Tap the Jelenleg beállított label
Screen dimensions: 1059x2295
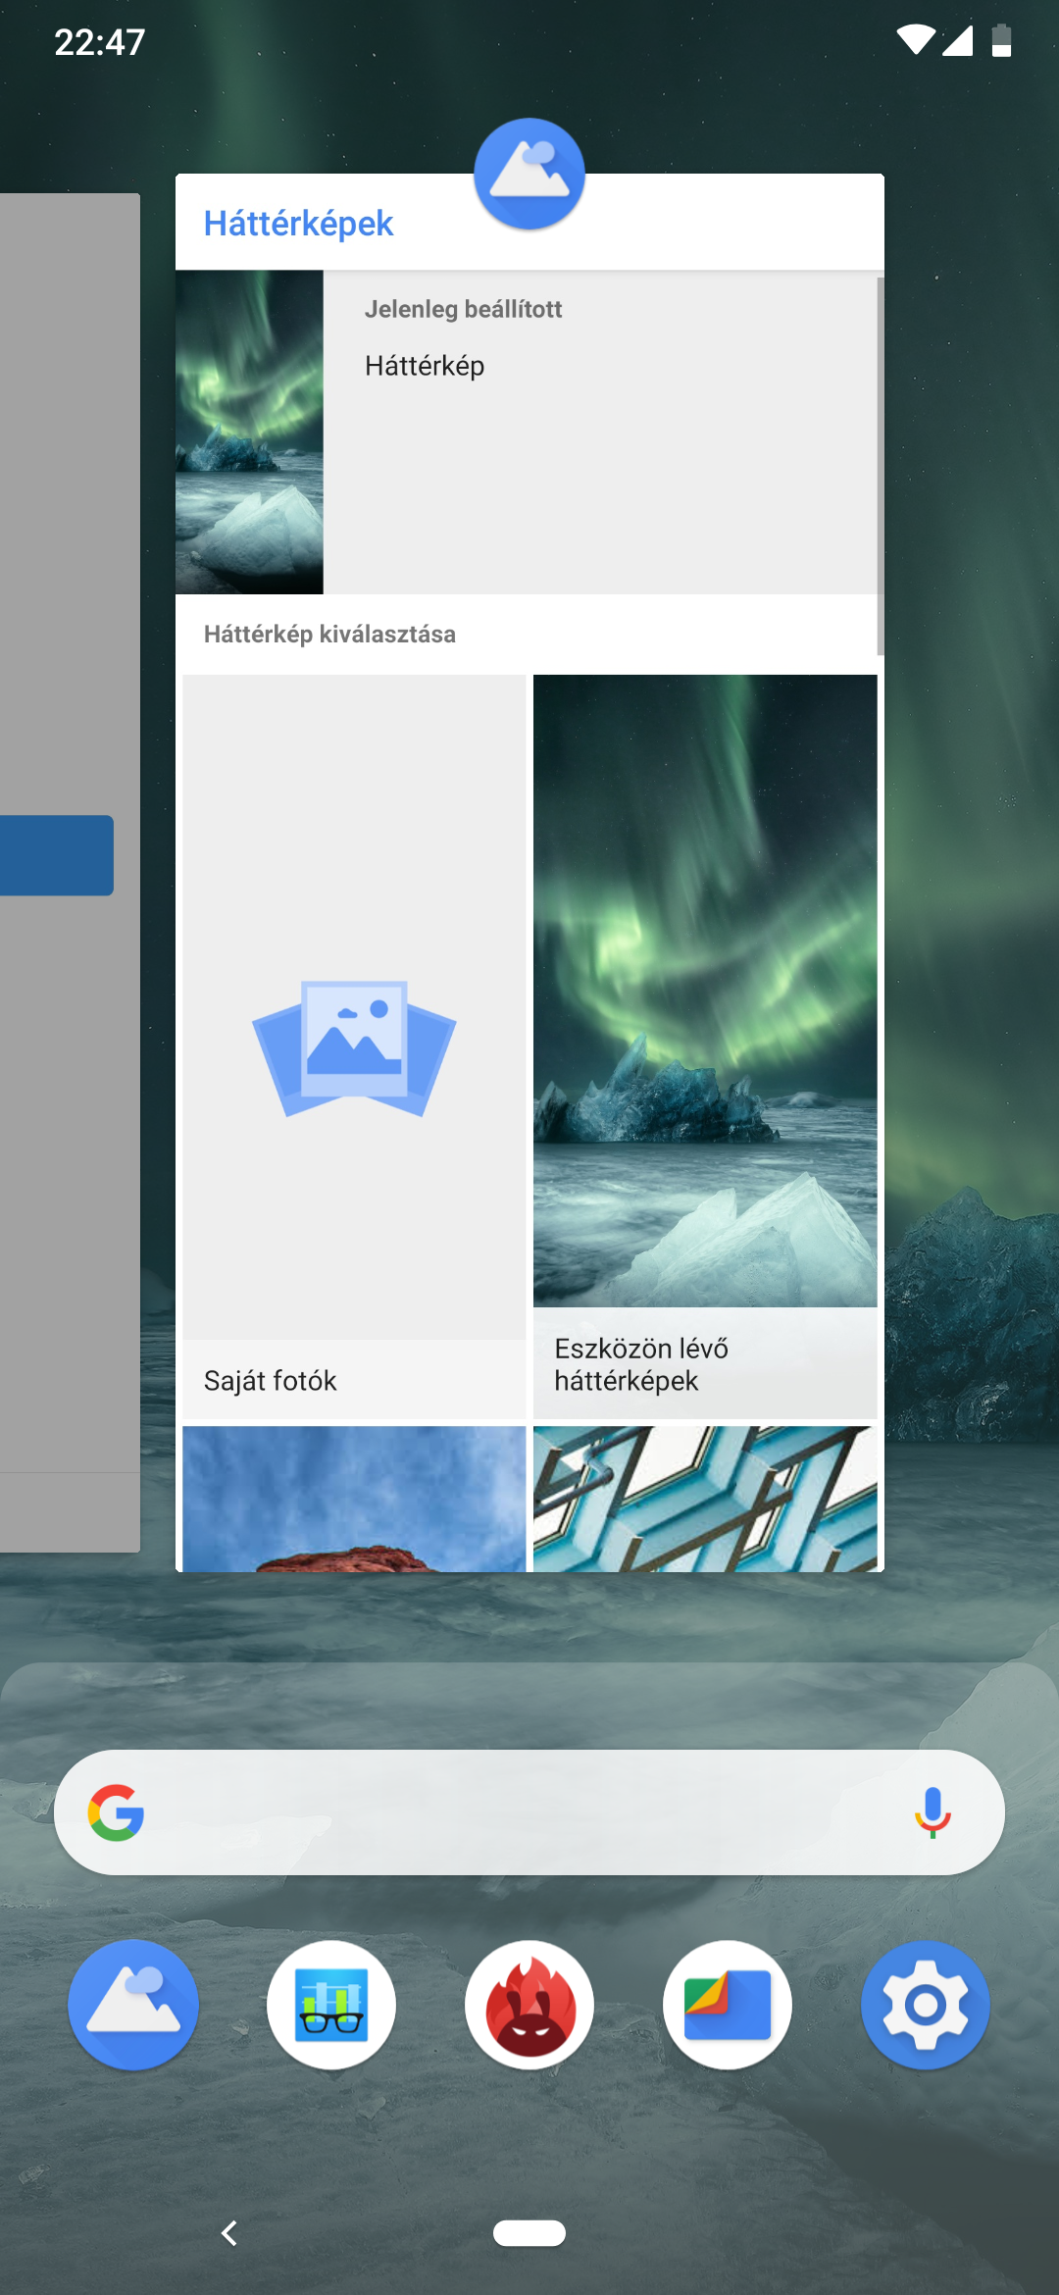[x=463, y=309]
